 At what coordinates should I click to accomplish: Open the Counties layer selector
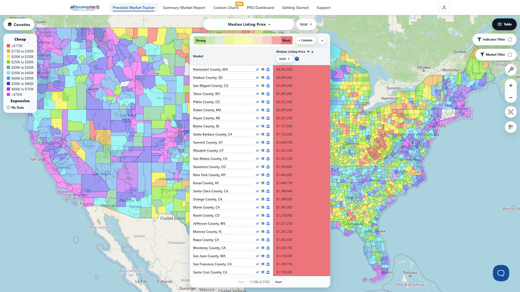point(19,24)
